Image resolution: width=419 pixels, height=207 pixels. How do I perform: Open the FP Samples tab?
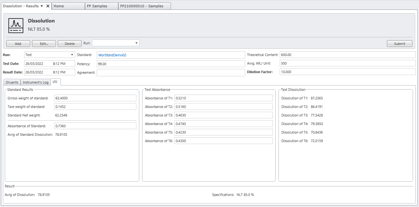(x=101, y=6)
